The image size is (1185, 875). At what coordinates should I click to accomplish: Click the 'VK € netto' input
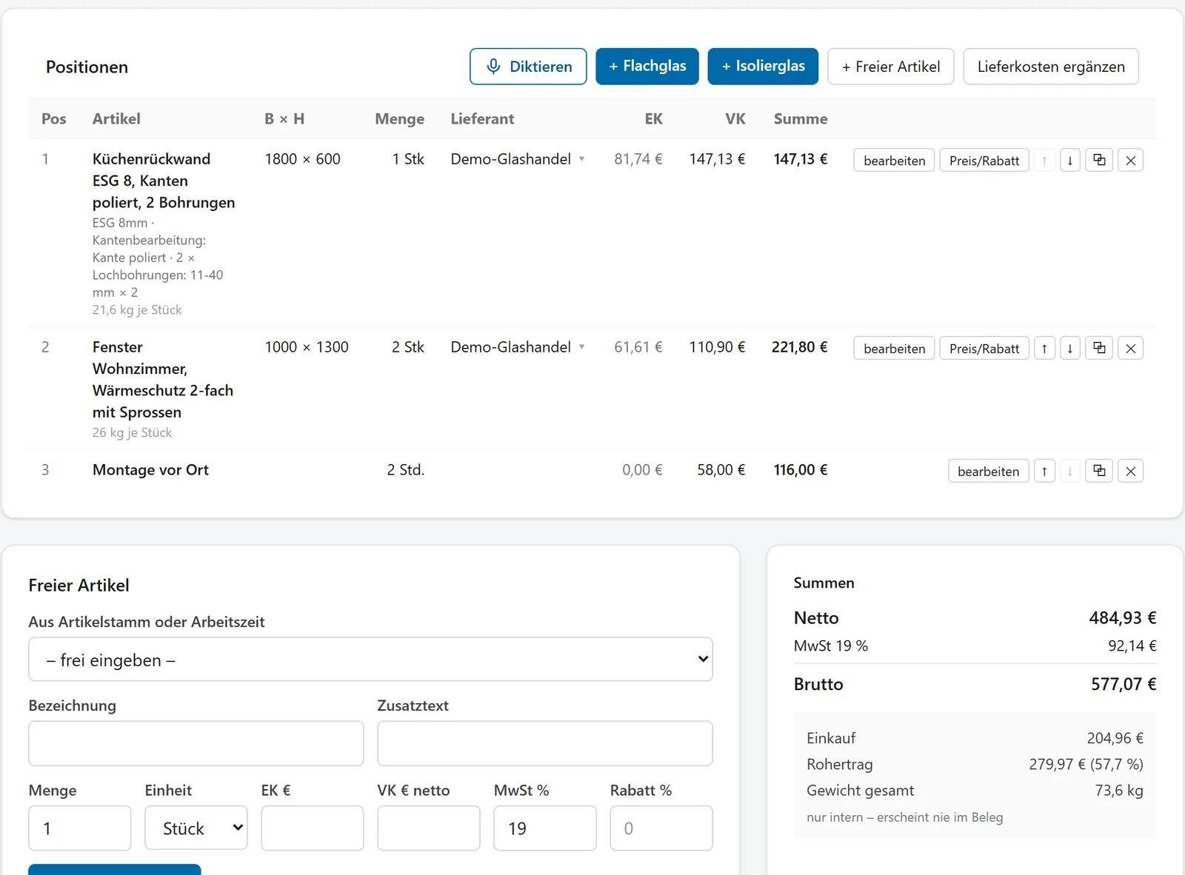coord(429,828)
